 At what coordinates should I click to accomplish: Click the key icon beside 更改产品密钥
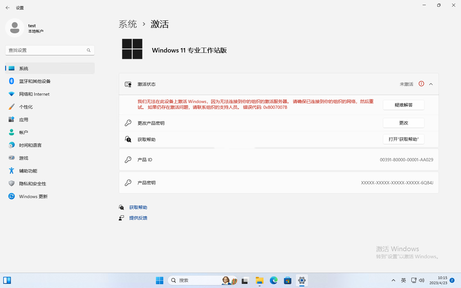pos(128,123)
